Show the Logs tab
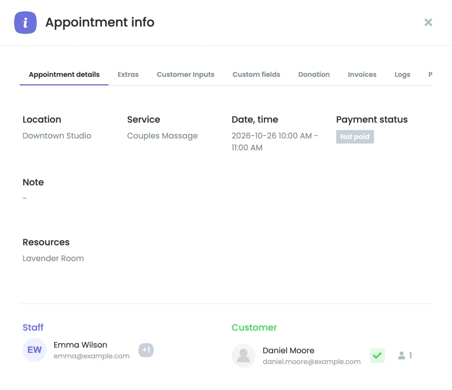The image size is (452, 390). point(402,74)
